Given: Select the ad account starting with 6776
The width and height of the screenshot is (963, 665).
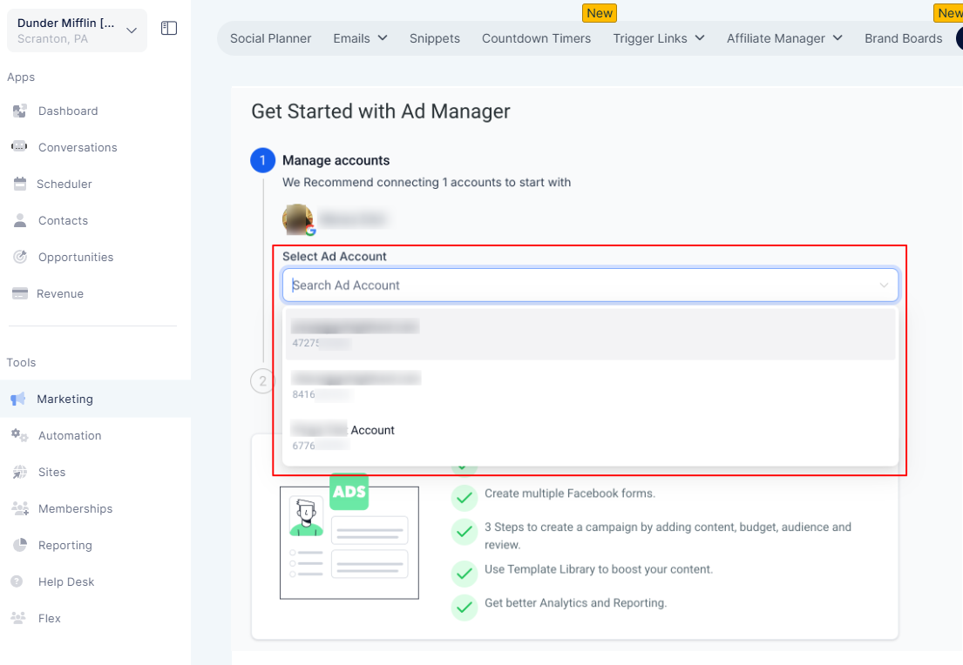Looking at the screenshot, I should pyautogui.click(x=590, y=437).
